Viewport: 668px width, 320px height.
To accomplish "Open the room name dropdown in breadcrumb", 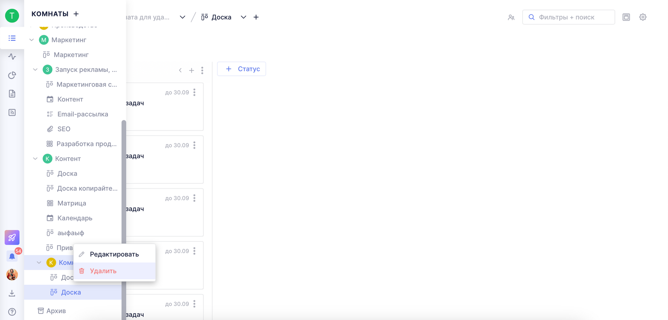I will coord(182,17).
